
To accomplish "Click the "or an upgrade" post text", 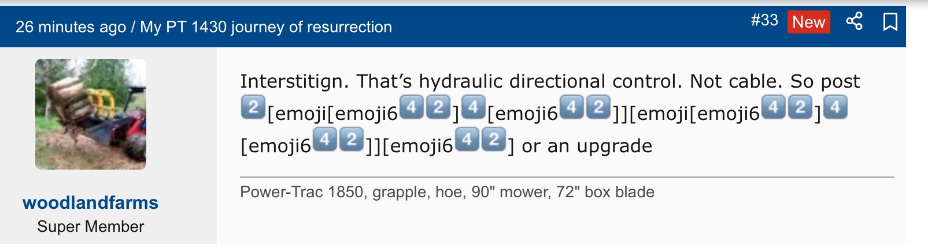I will (587, 146).
